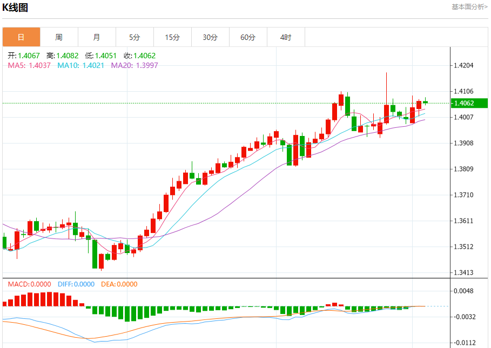Click the deepest green MACD histogram bar
Image resolution: width=491 pixels, height=348 pixels.
click(x=127, y=314)
